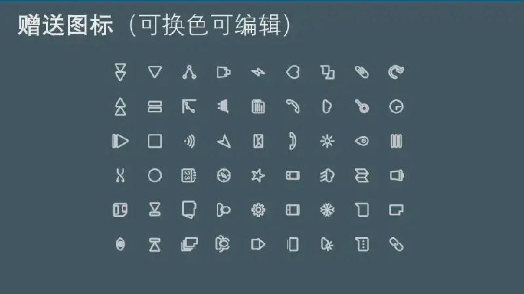Click the plain square outline icon
Viewport: 524px width, 294px height.
pyautogui.click(x=155, y=141)
